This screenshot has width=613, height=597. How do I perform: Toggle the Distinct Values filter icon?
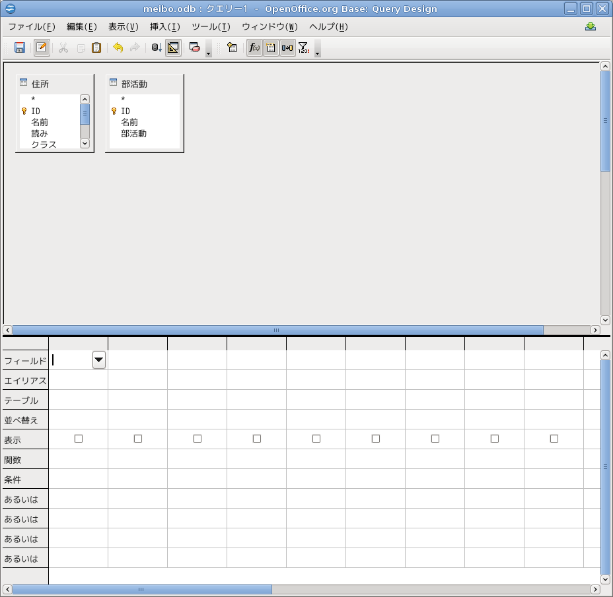(303, 47)
